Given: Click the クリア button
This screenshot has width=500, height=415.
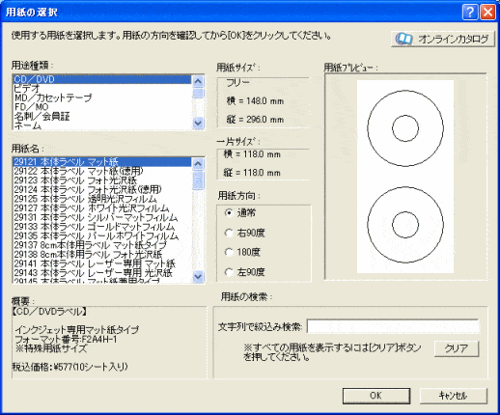Looking at the screenshot, I should 457,348.
